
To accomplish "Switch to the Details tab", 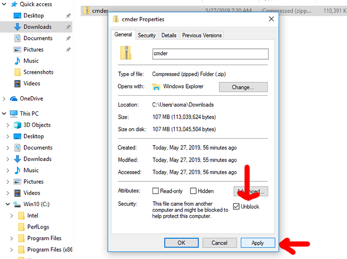I will click(169, 35).
